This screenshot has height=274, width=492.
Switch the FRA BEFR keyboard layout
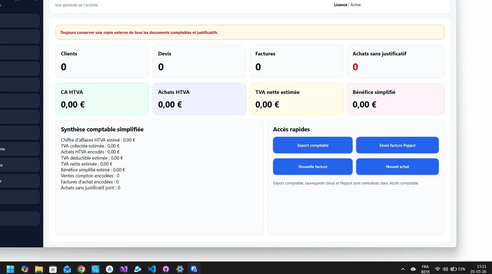[x=425, y=269]
